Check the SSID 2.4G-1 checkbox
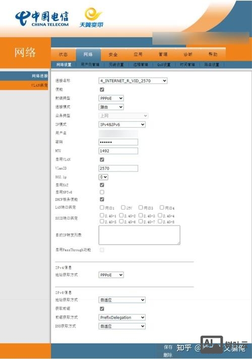252x359 pixels. pyautogui.click(x=102, y=215)
